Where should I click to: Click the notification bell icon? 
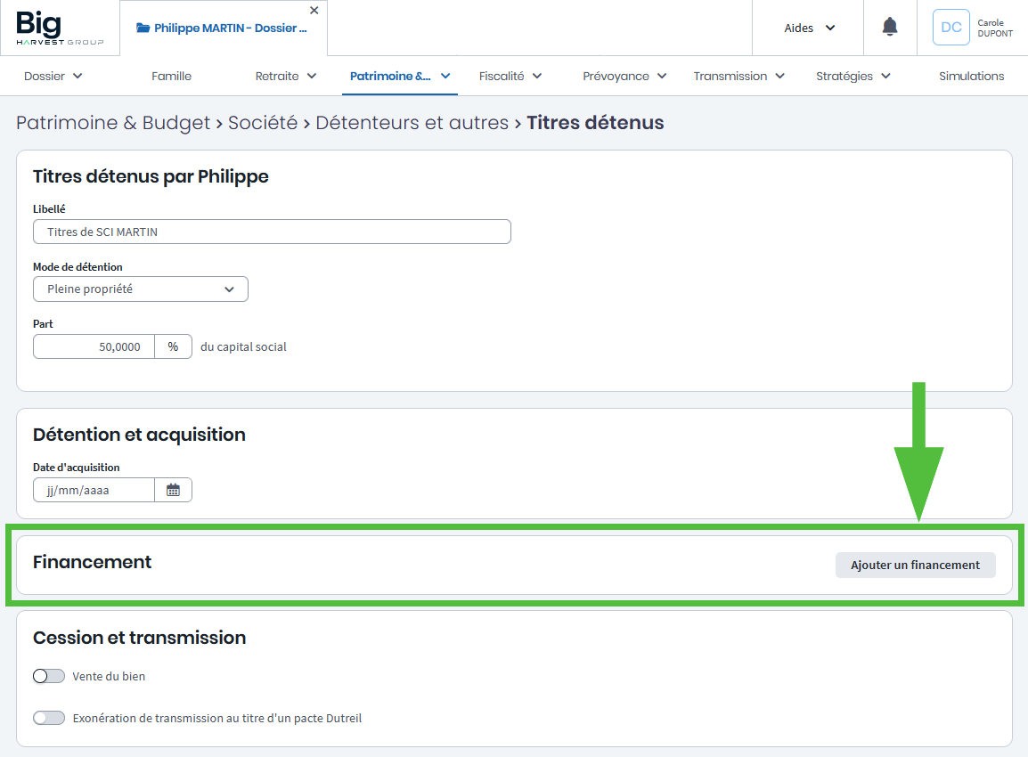pos(889,28)
